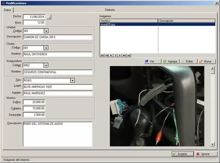Click the Aseguradora Nombre field
Screen dimensions: 220x163
(58, 72)
